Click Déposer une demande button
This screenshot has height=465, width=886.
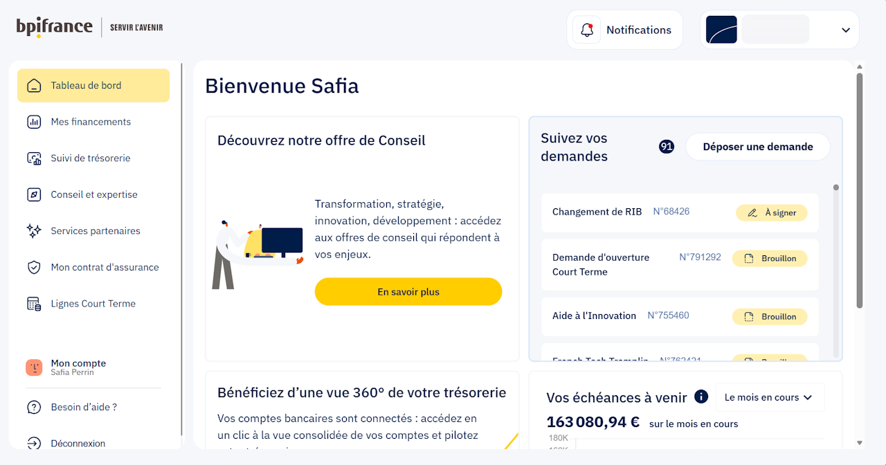coord(757,147)
